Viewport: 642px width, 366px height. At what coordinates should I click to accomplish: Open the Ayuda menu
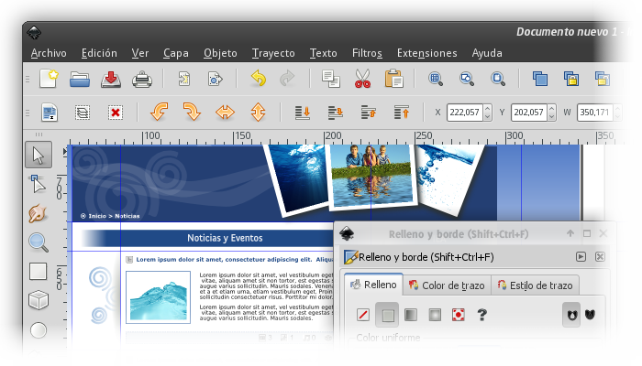pos(487,53)
